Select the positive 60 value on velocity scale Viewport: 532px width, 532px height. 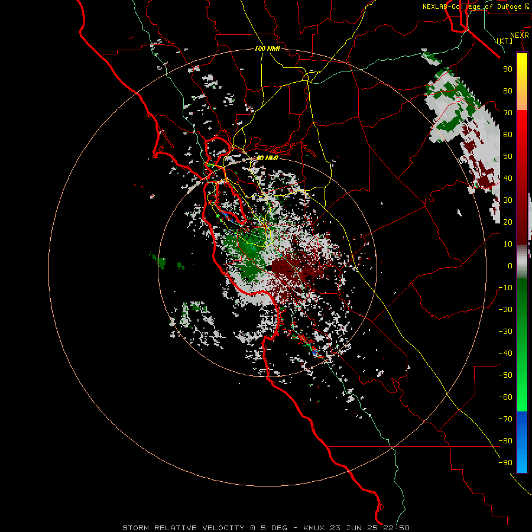click(508, 134)
